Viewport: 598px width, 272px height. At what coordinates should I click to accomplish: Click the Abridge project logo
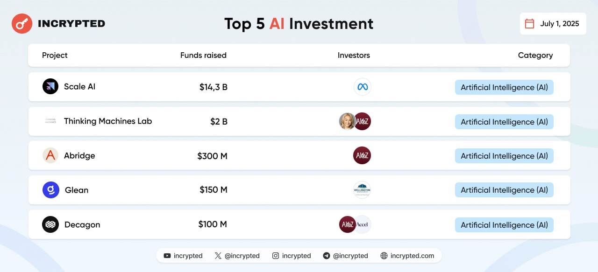tap(50, 155)
